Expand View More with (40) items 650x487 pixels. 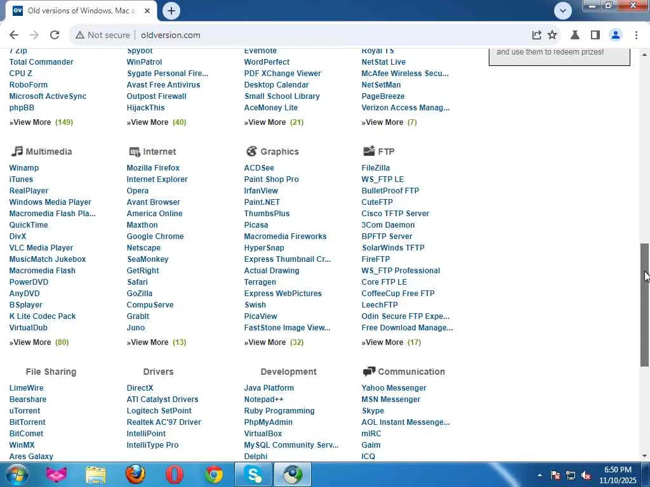click(156, 122)
